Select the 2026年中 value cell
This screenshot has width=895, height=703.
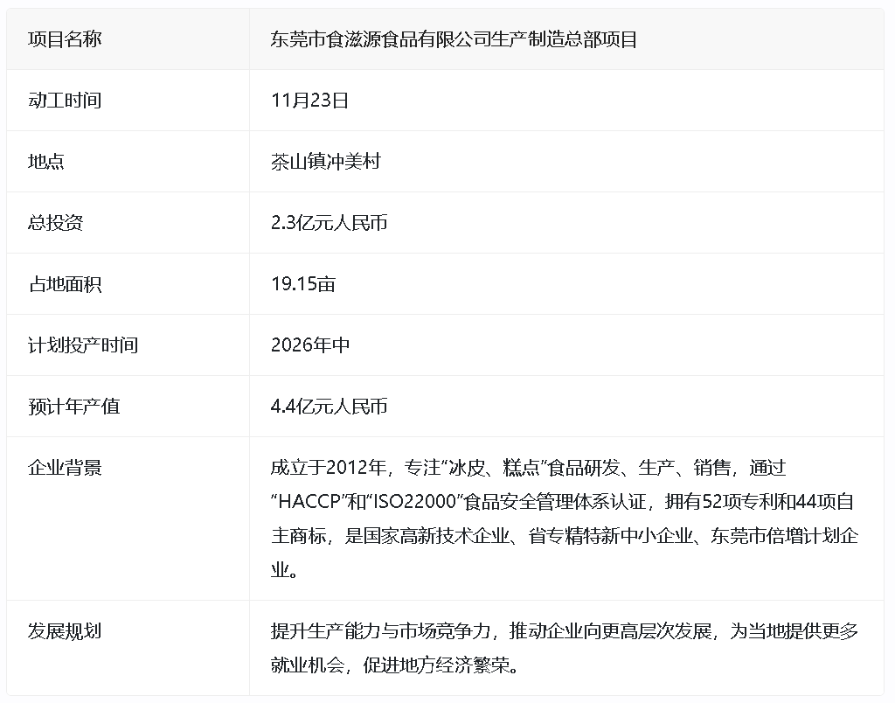coord(310,345)
